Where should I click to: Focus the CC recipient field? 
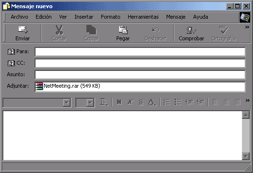(x=140, y=63)
